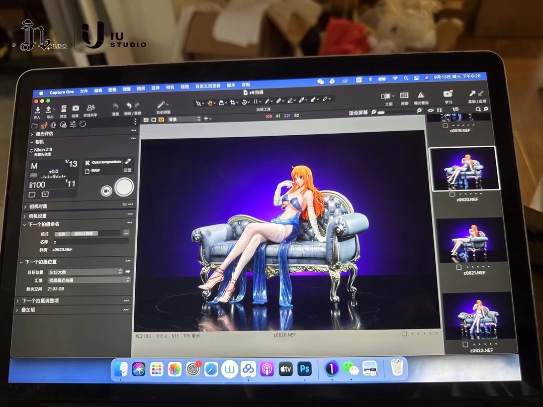The width and height of the screenshot is (543, 407).
Task: Click the Redo arrow icon
Action: tap(137, 106)
